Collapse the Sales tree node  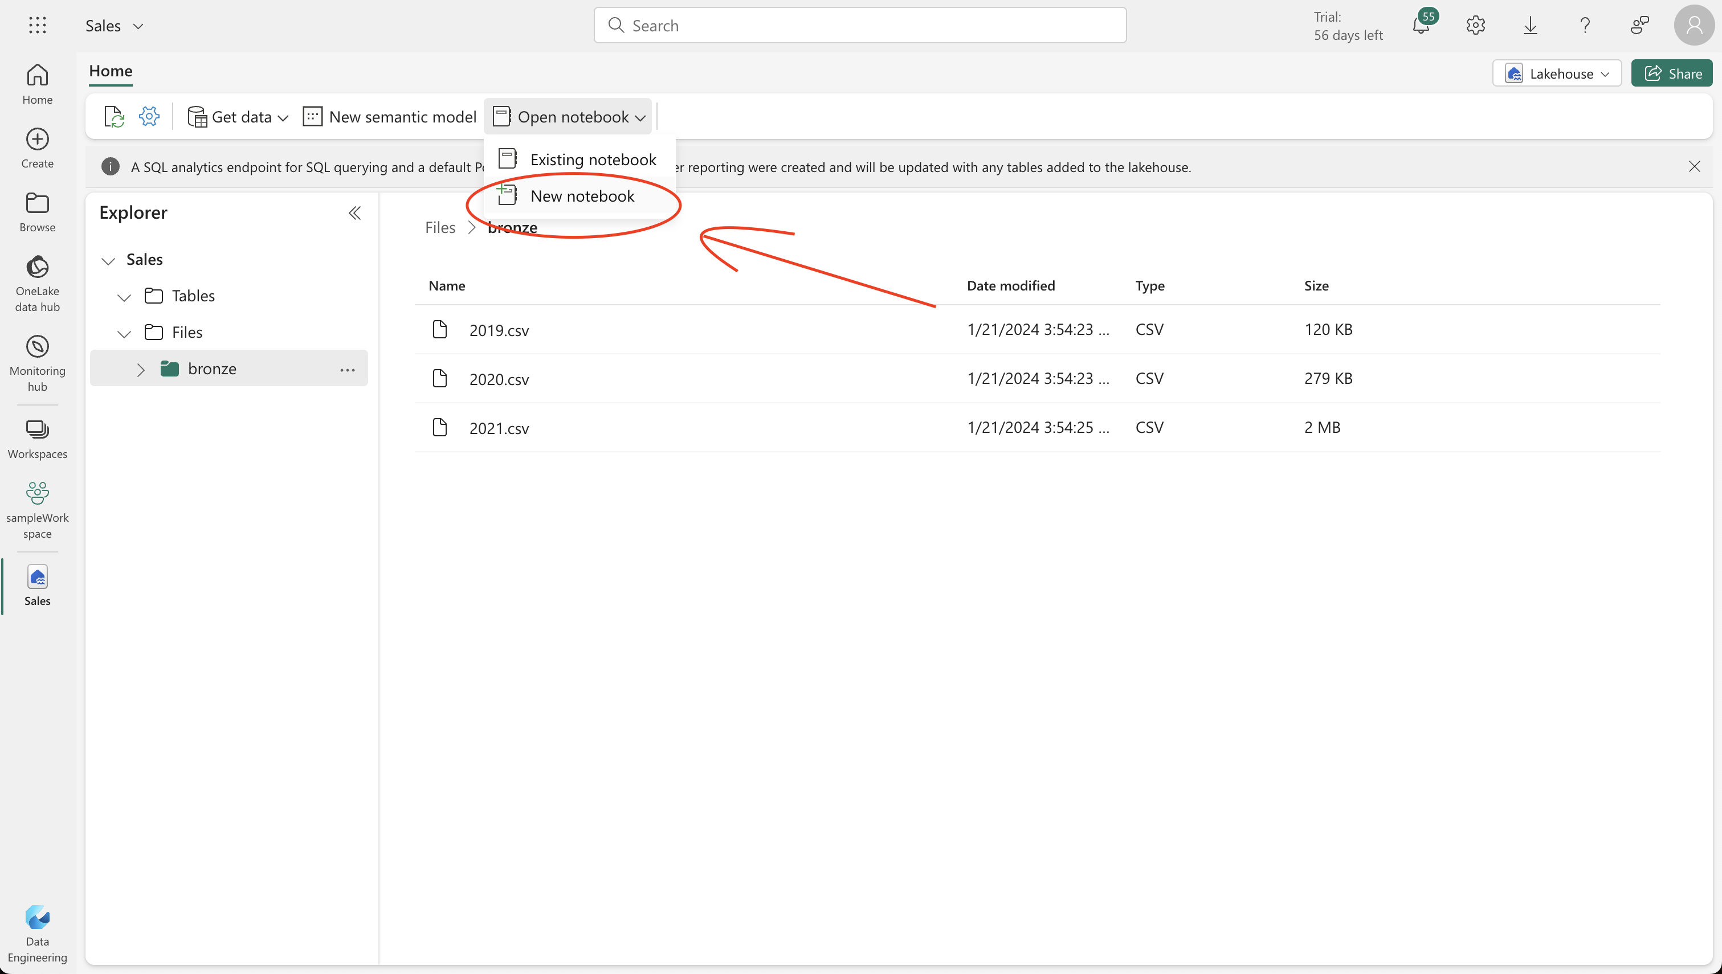click(108, 260)
